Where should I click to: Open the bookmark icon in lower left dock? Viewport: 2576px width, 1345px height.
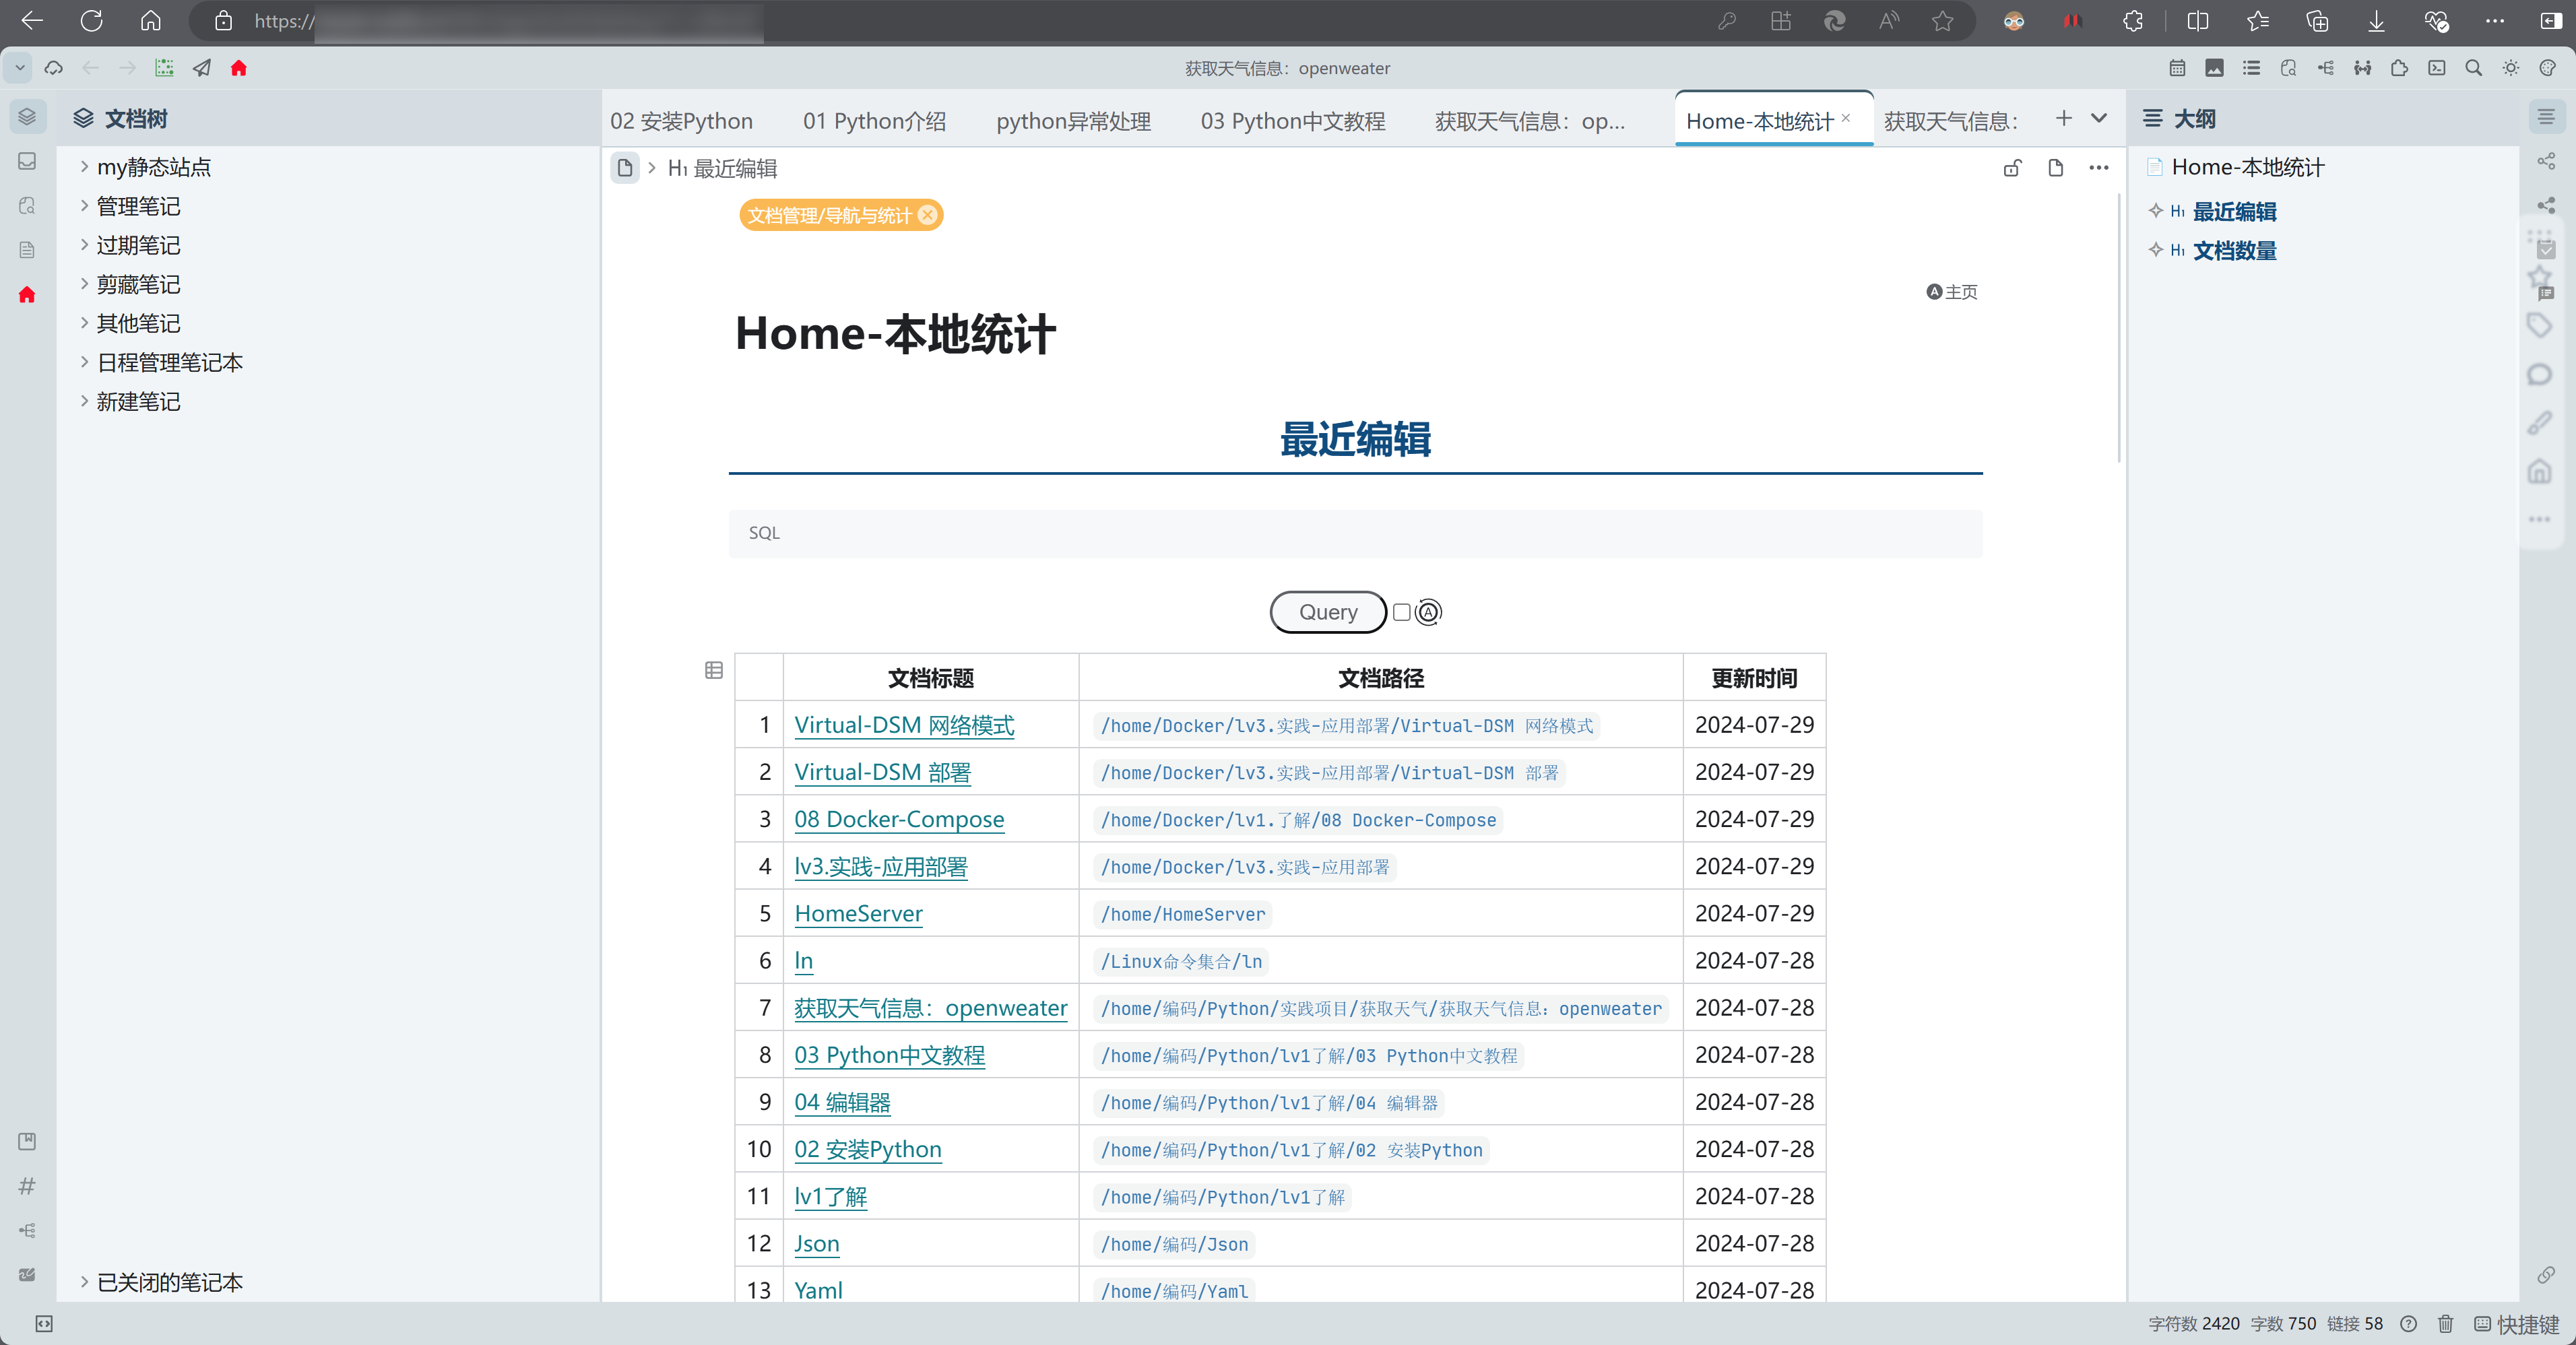pos(27,1141)
